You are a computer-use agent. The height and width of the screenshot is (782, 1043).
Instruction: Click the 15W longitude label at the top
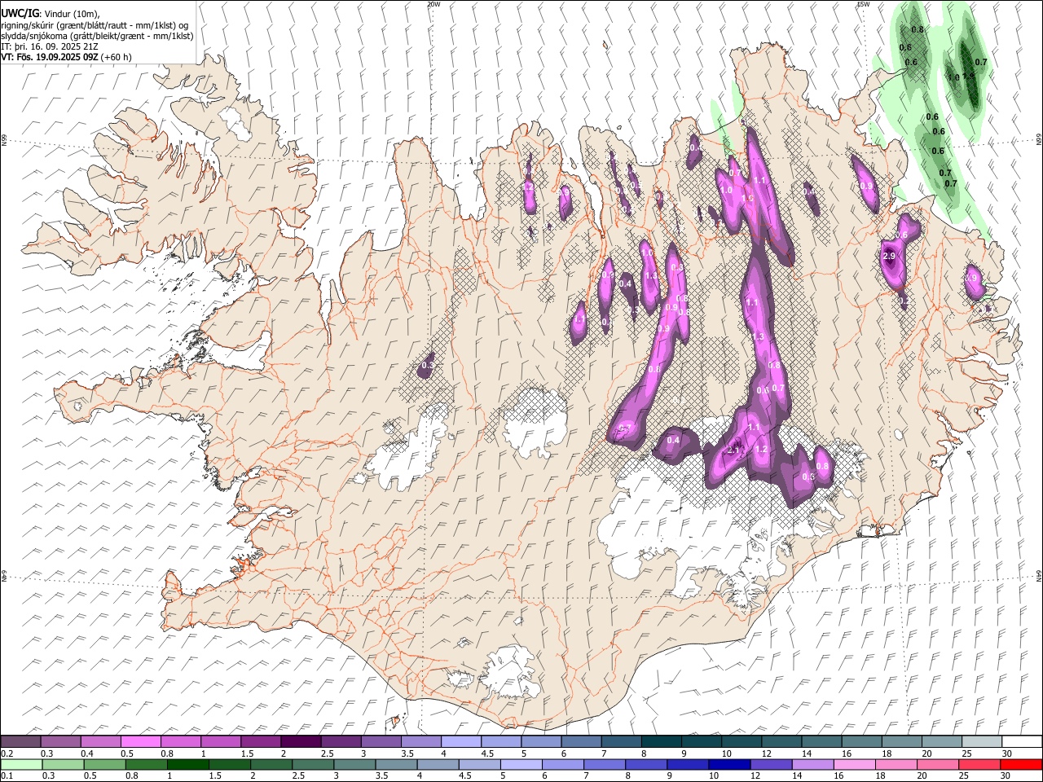coord(864,4)
